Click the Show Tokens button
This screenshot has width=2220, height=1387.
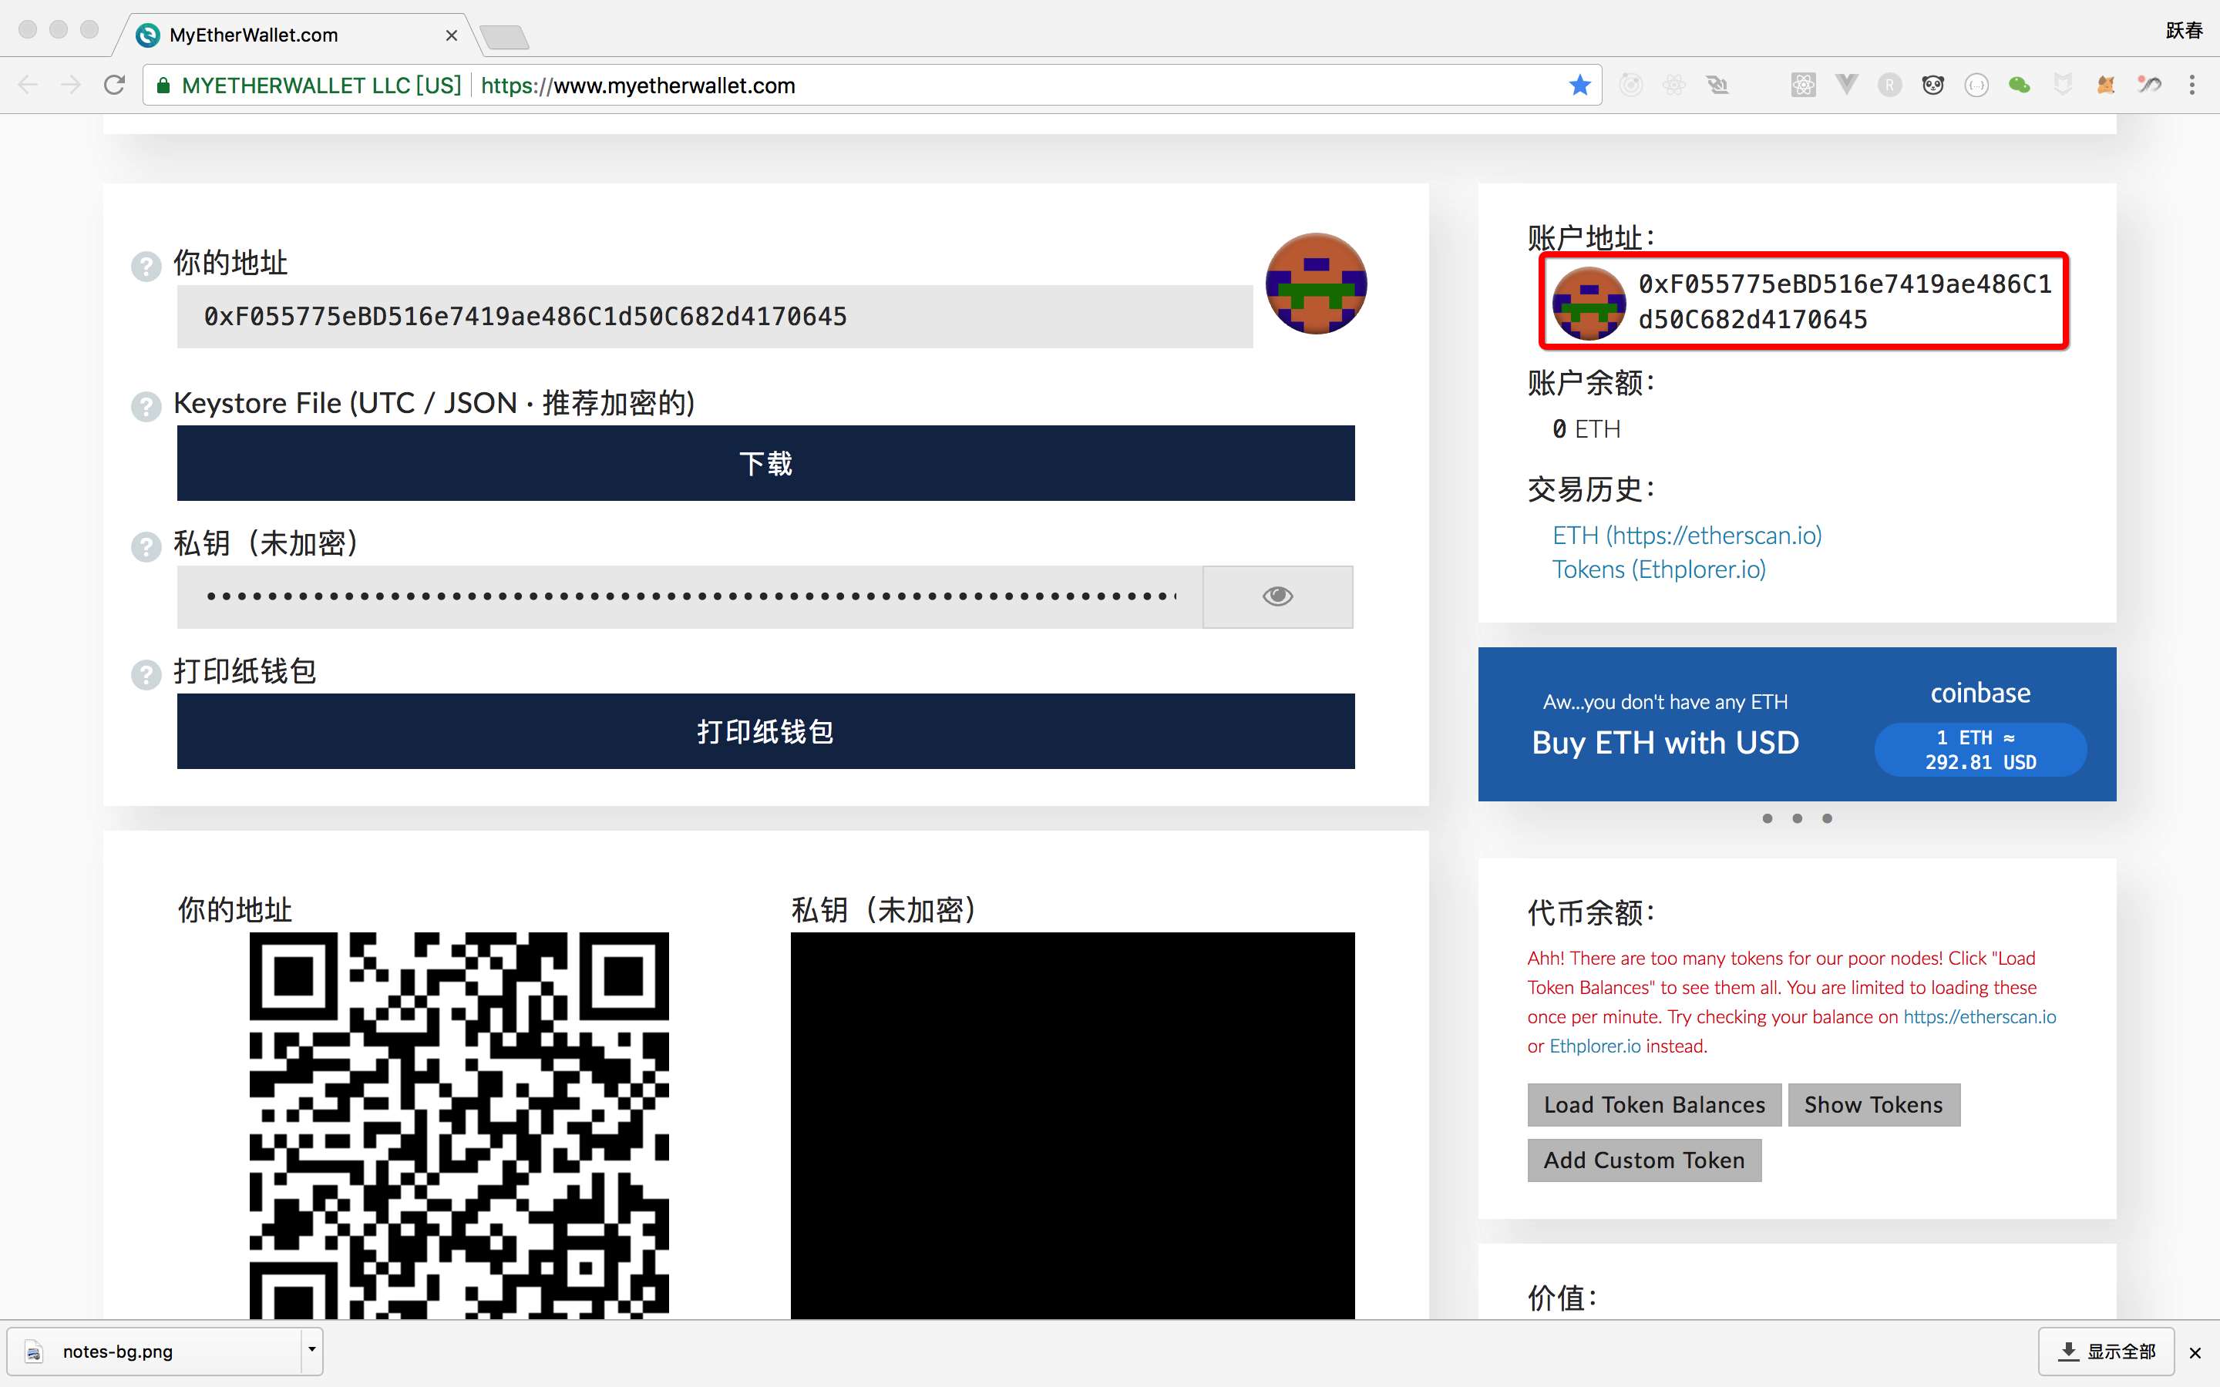tap(1873, 1104)
